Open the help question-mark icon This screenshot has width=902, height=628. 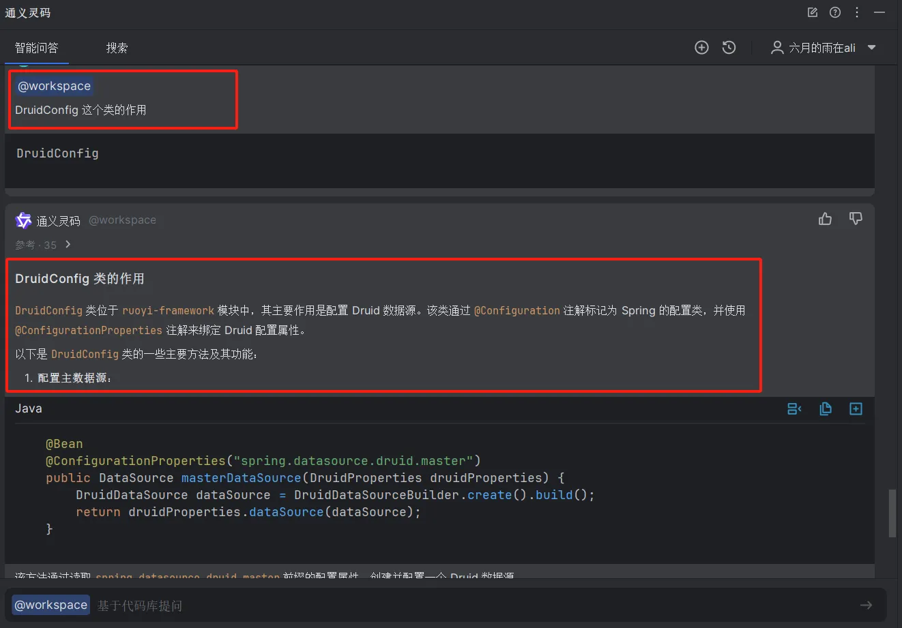[x=834, y=12]
